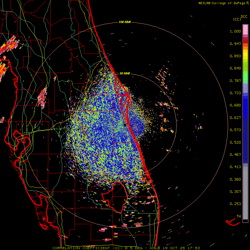Click the 0.893 color scale value
This screenshot has height=250, width=250.
[235, 56]
